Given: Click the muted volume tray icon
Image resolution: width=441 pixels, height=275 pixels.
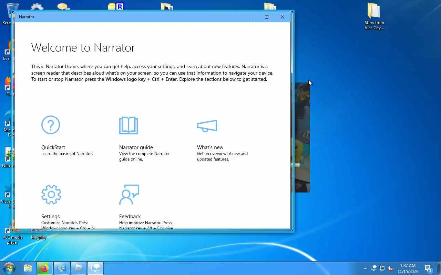Looking at the screenshot, I should point(390,268).
